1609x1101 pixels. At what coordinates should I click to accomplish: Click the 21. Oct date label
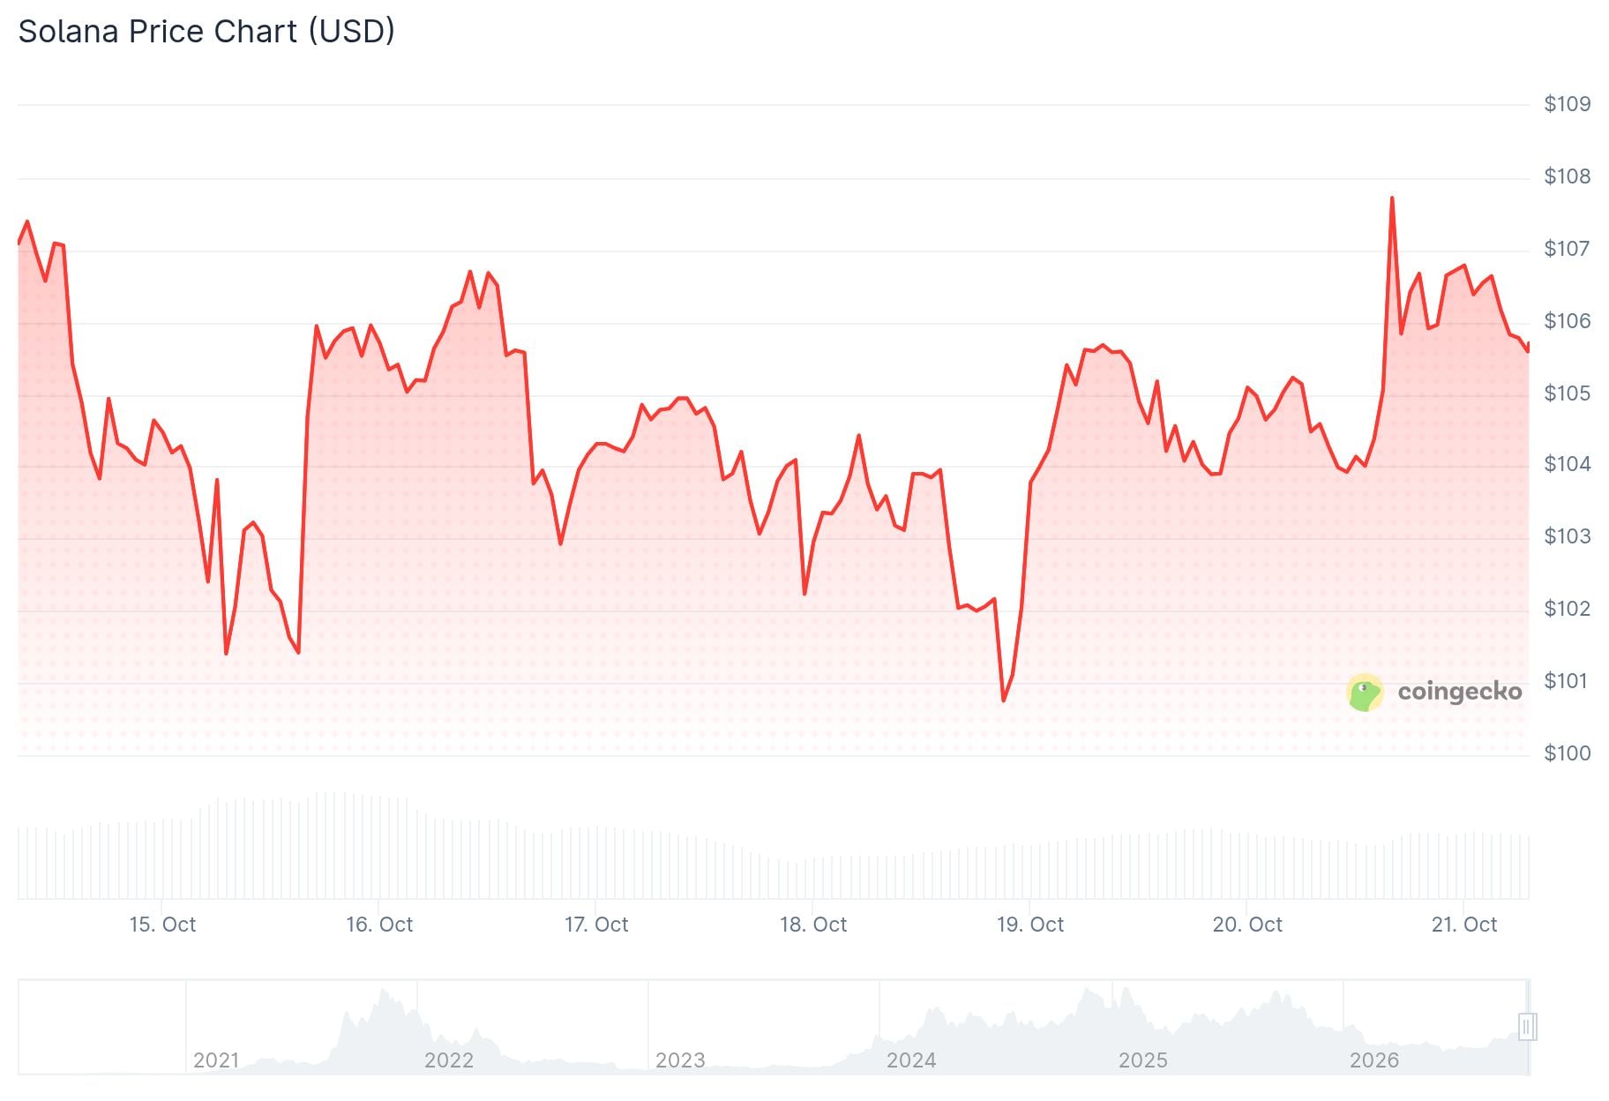(1464, 925)
